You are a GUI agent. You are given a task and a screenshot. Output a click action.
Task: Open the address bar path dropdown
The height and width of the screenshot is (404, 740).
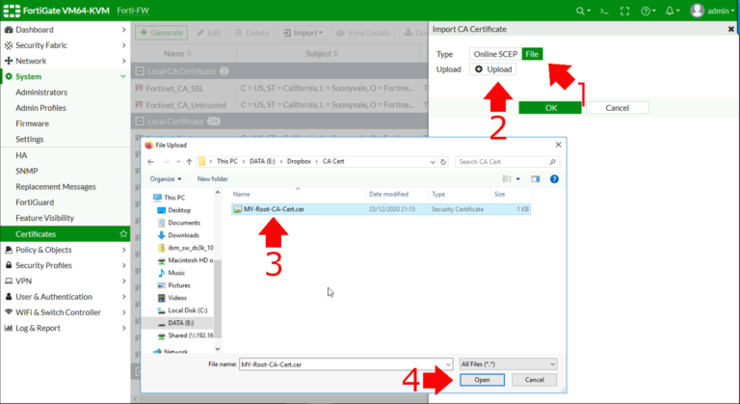pyautogui.click(x=433, y=162)
